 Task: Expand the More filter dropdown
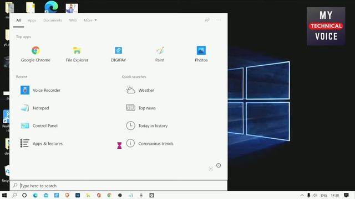[90, 20]
